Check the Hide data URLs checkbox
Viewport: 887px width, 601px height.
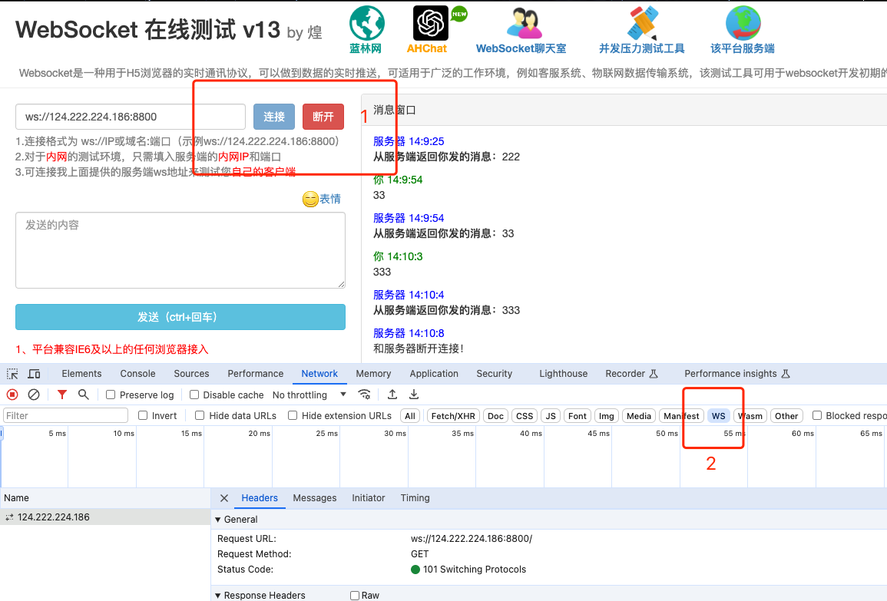tap(199, 415)
